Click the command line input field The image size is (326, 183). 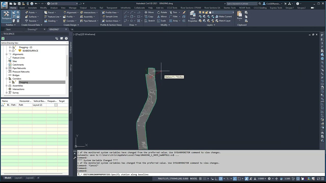coord(201,174)
